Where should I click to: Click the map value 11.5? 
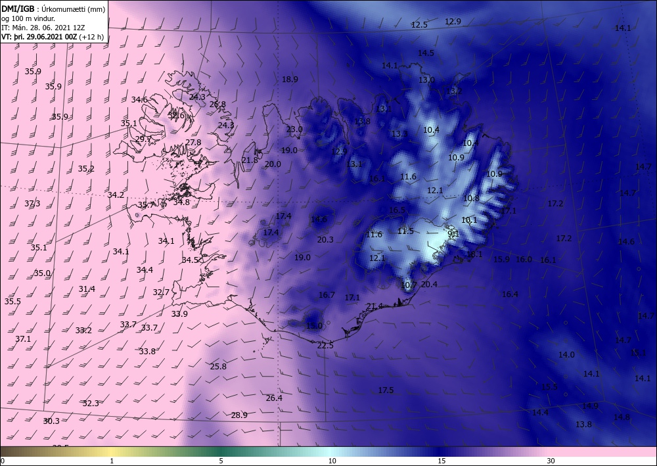point(405,231)
